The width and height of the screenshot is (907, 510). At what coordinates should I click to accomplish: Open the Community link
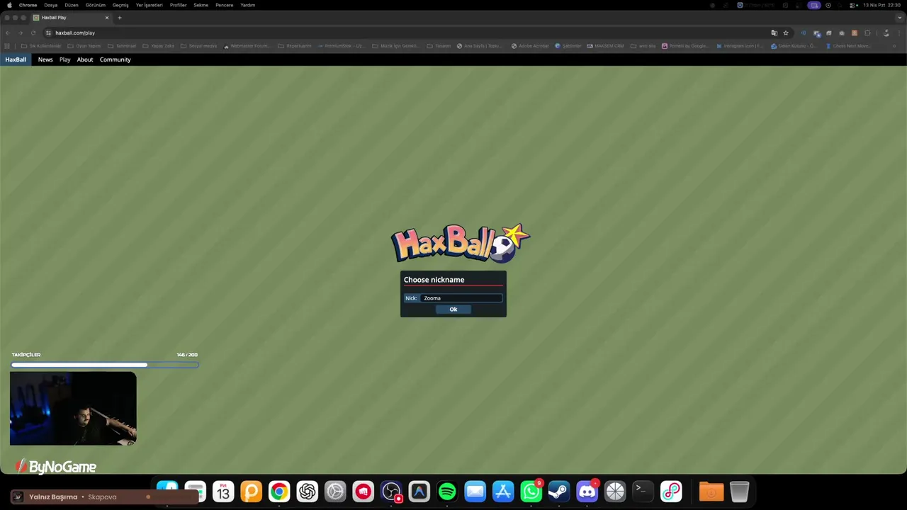(x=115, y=59)
